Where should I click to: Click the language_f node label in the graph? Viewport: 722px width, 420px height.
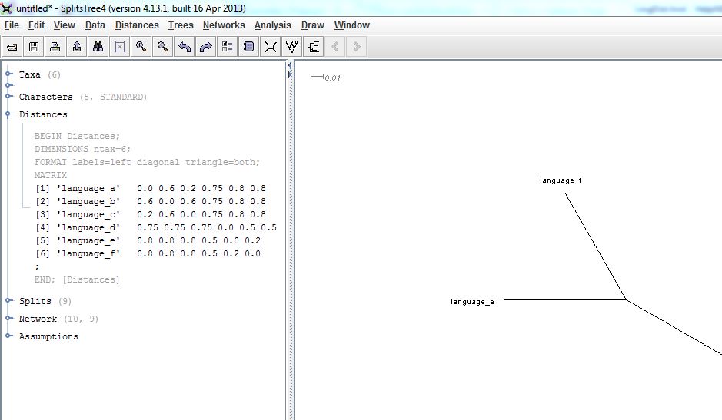[561, 180]
